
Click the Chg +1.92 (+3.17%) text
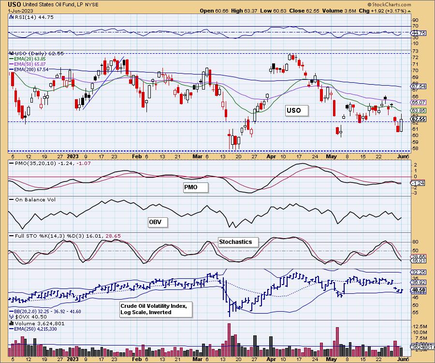tap(383, 11)
